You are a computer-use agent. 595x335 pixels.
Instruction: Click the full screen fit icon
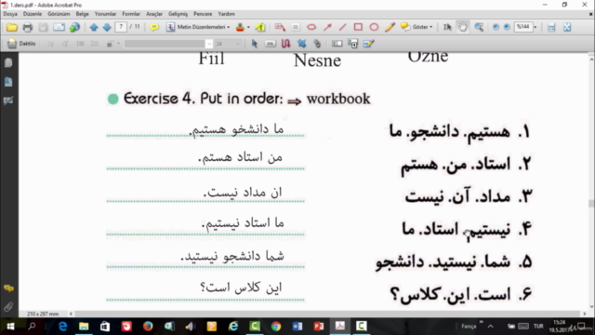tap(567, 27)
